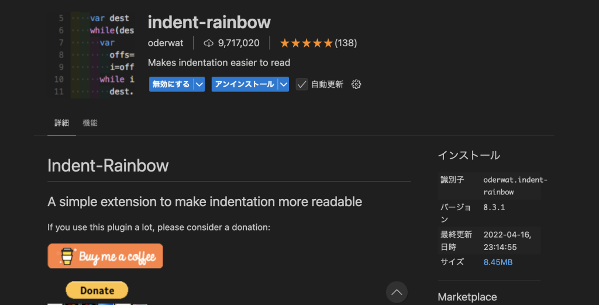Toggle the 自動更新 checkbox
The image size is (599, 305).
(x=302, y=84)
